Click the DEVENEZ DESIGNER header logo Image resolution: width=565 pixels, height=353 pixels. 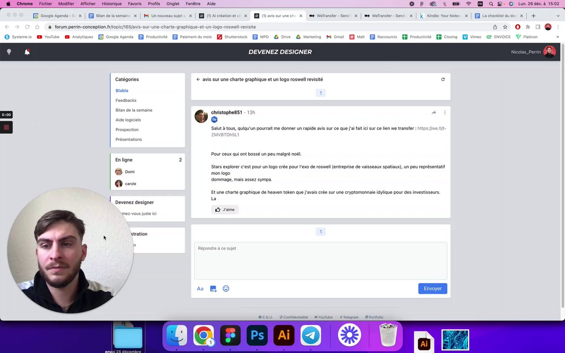(x=280, y=52)
